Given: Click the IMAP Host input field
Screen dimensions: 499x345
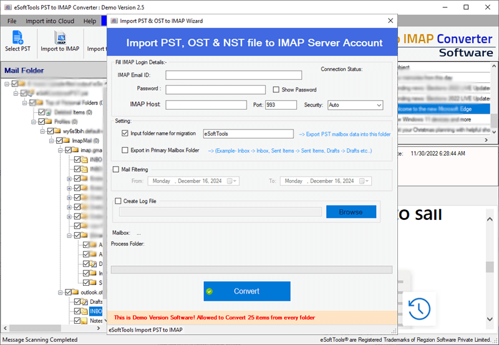Looking at the screenshot, I should point(206,105).
